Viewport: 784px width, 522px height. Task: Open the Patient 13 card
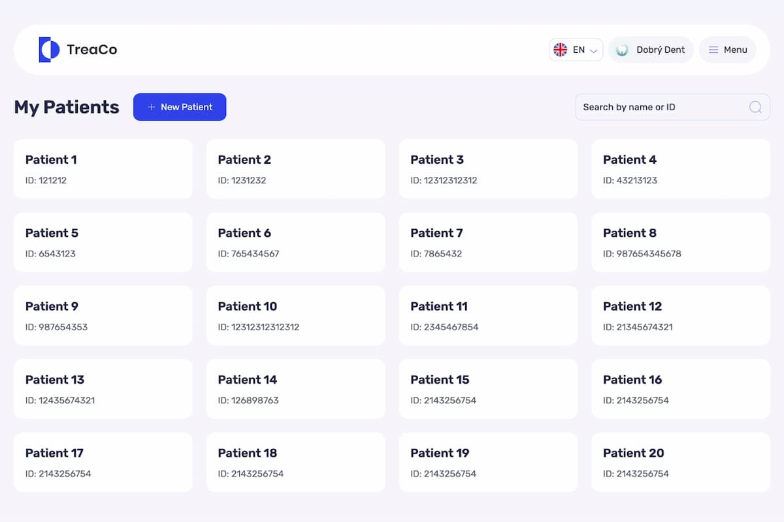103,389
